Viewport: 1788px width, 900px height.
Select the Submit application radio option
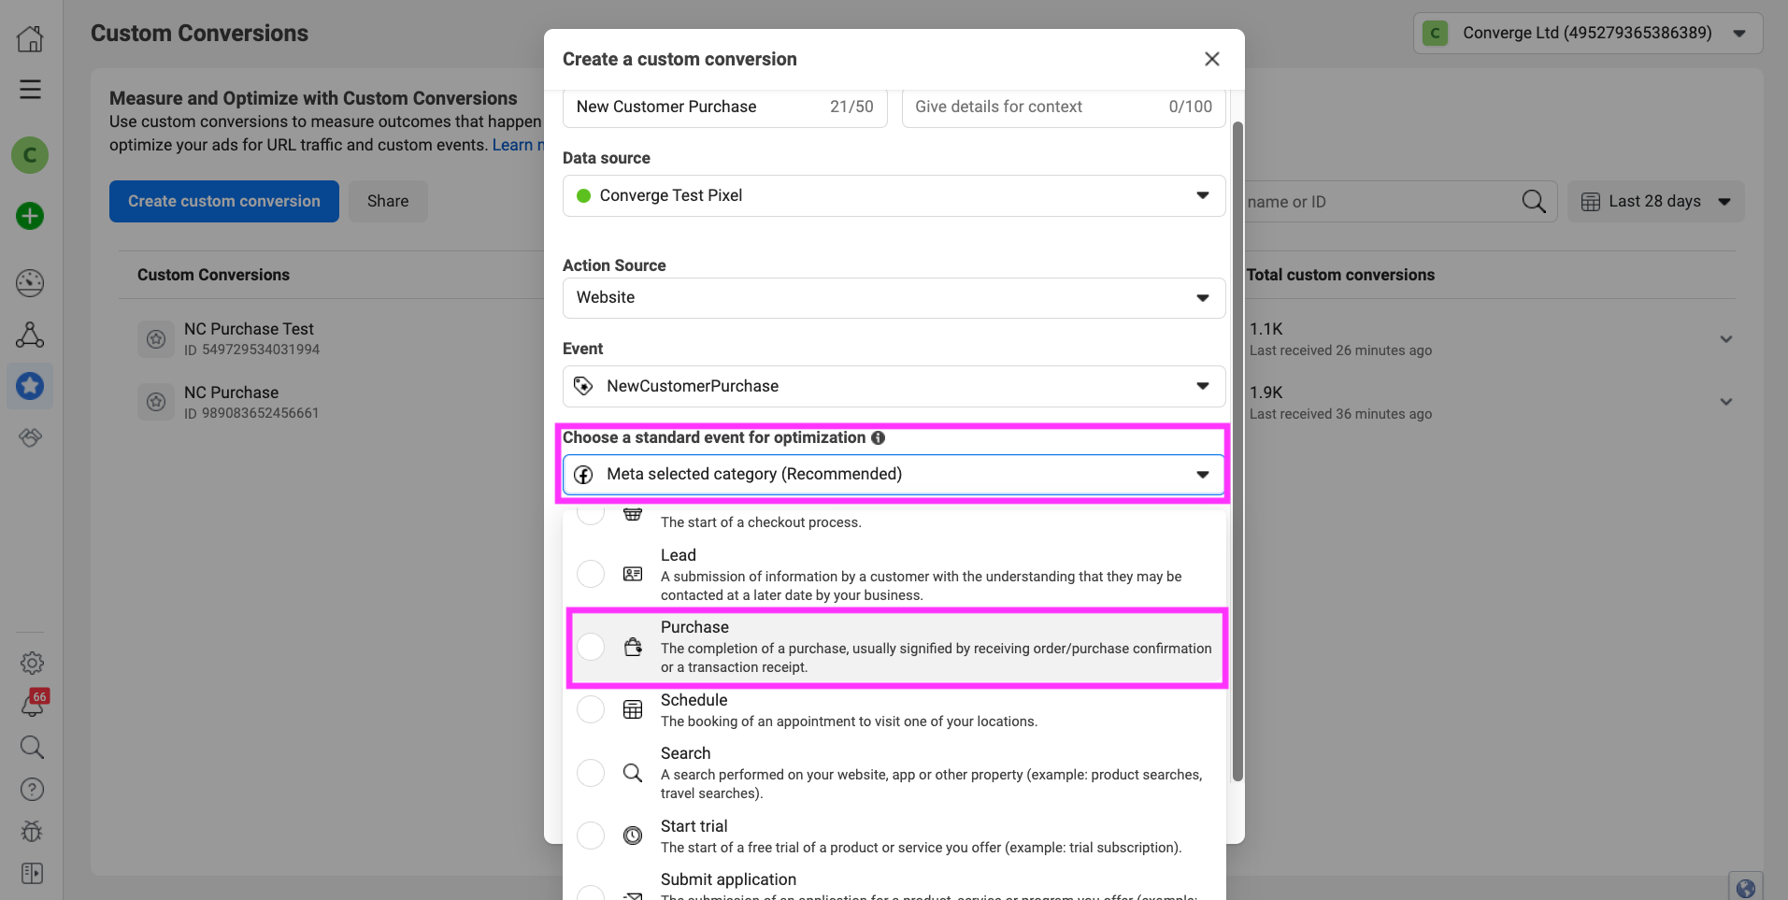coord(591,893)
